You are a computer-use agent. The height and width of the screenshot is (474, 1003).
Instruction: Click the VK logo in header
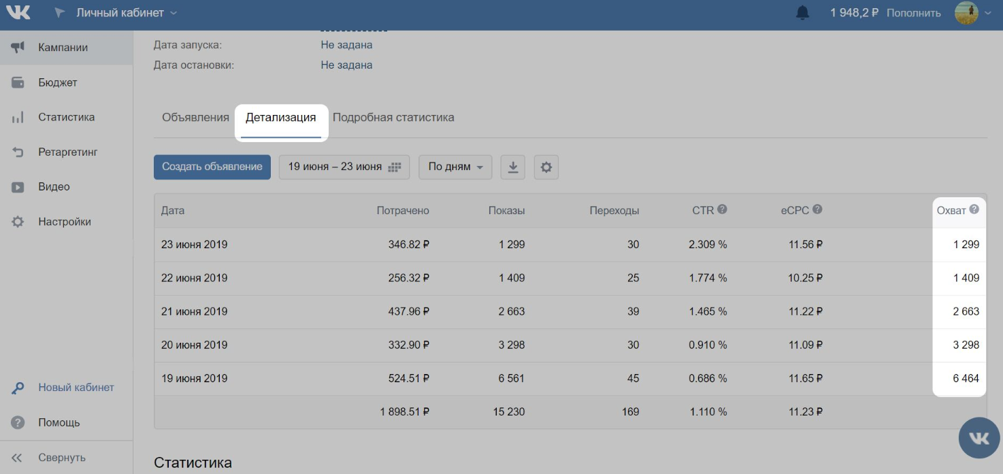click(18, 13)
